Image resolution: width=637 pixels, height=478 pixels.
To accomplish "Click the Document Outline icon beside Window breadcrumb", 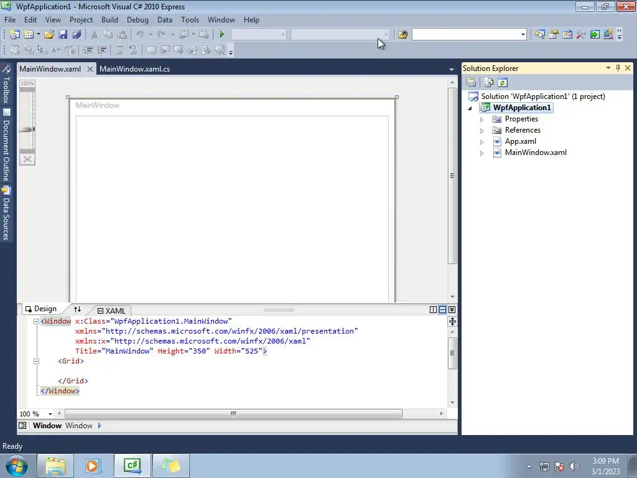I will click(22, 426).
